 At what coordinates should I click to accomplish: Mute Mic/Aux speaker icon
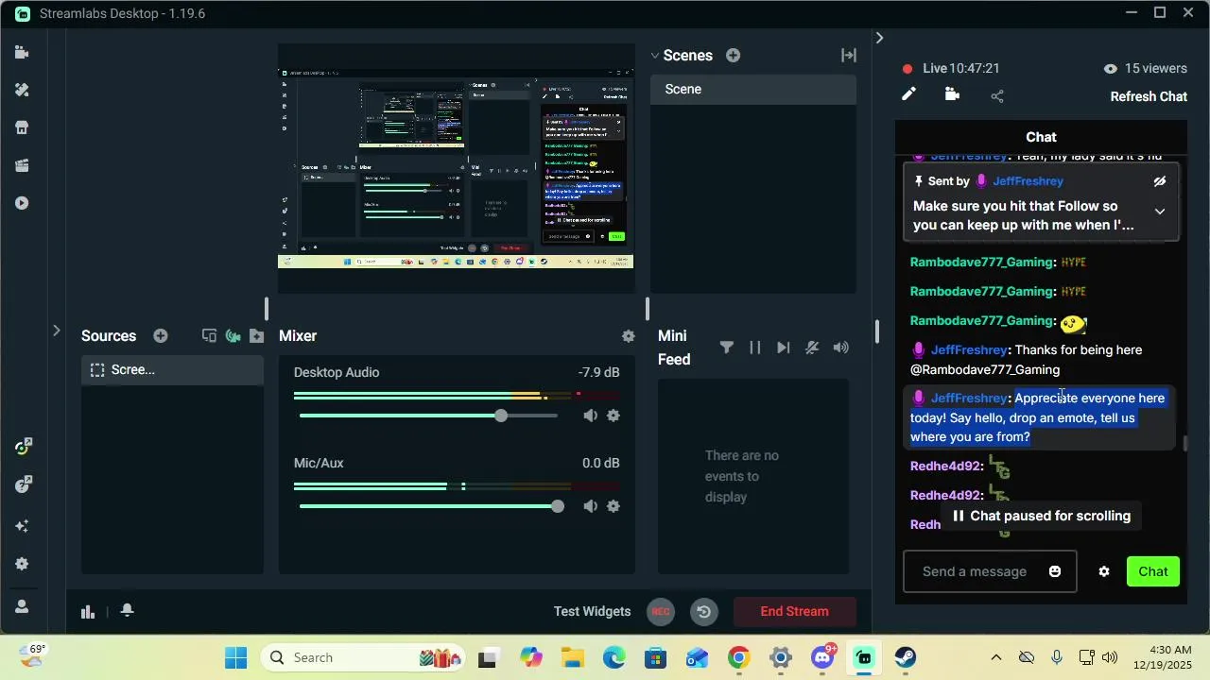pos(590,506)
